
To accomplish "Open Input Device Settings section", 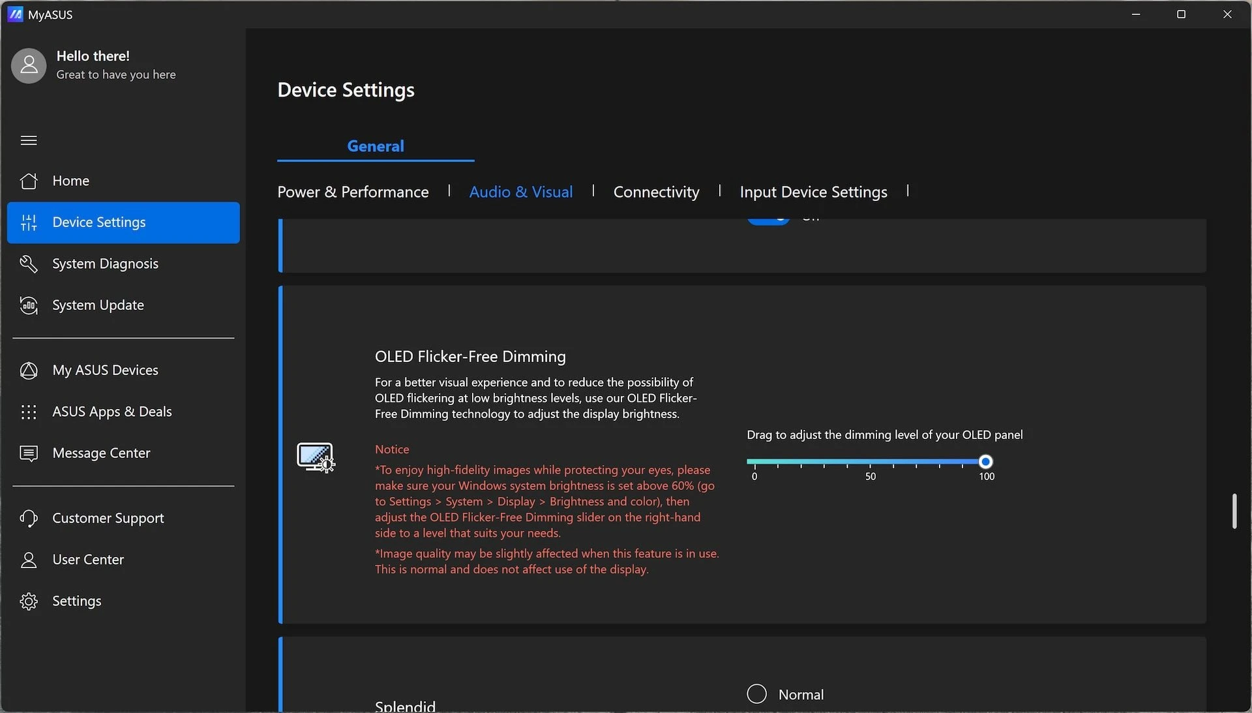I will pos(813,192).
